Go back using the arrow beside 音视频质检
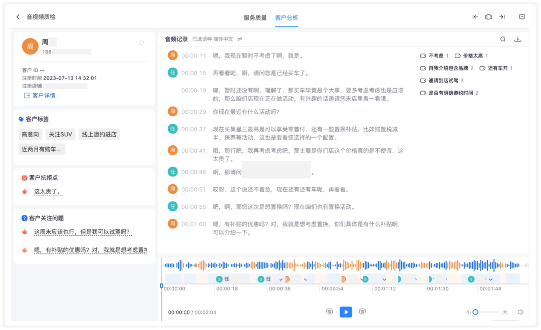This screenshot has height=330, width=541. click(18, 17)
